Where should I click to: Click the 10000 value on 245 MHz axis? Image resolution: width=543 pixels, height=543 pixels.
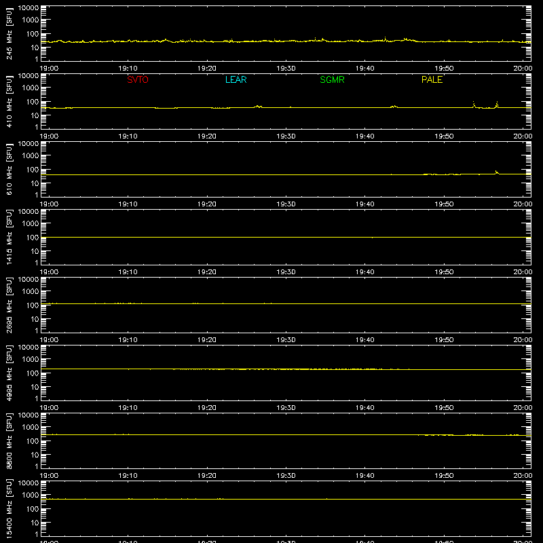coord(29,8)
